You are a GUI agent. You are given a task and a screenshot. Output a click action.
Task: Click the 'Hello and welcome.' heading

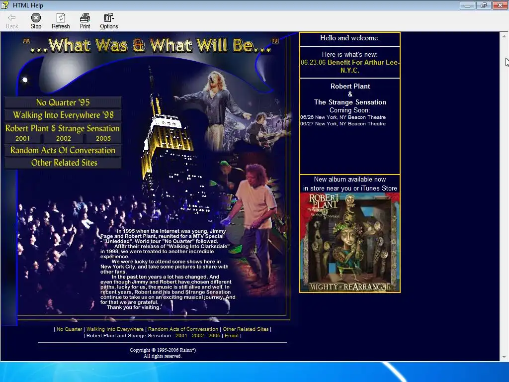coord(349,38)
